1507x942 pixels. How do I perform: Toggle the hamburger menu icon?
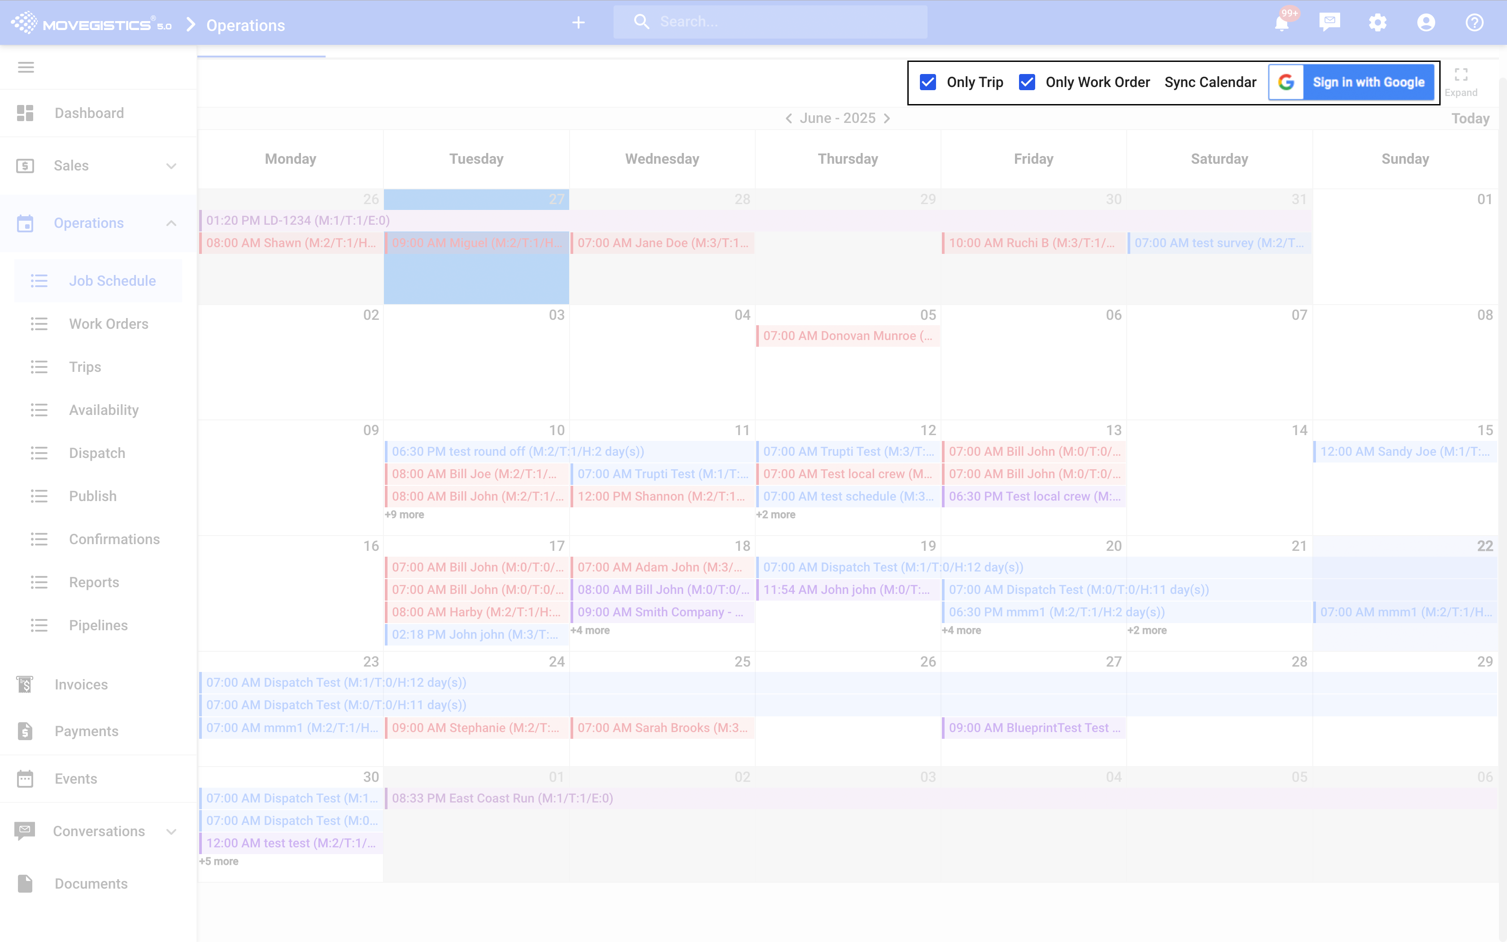point(26,67)
